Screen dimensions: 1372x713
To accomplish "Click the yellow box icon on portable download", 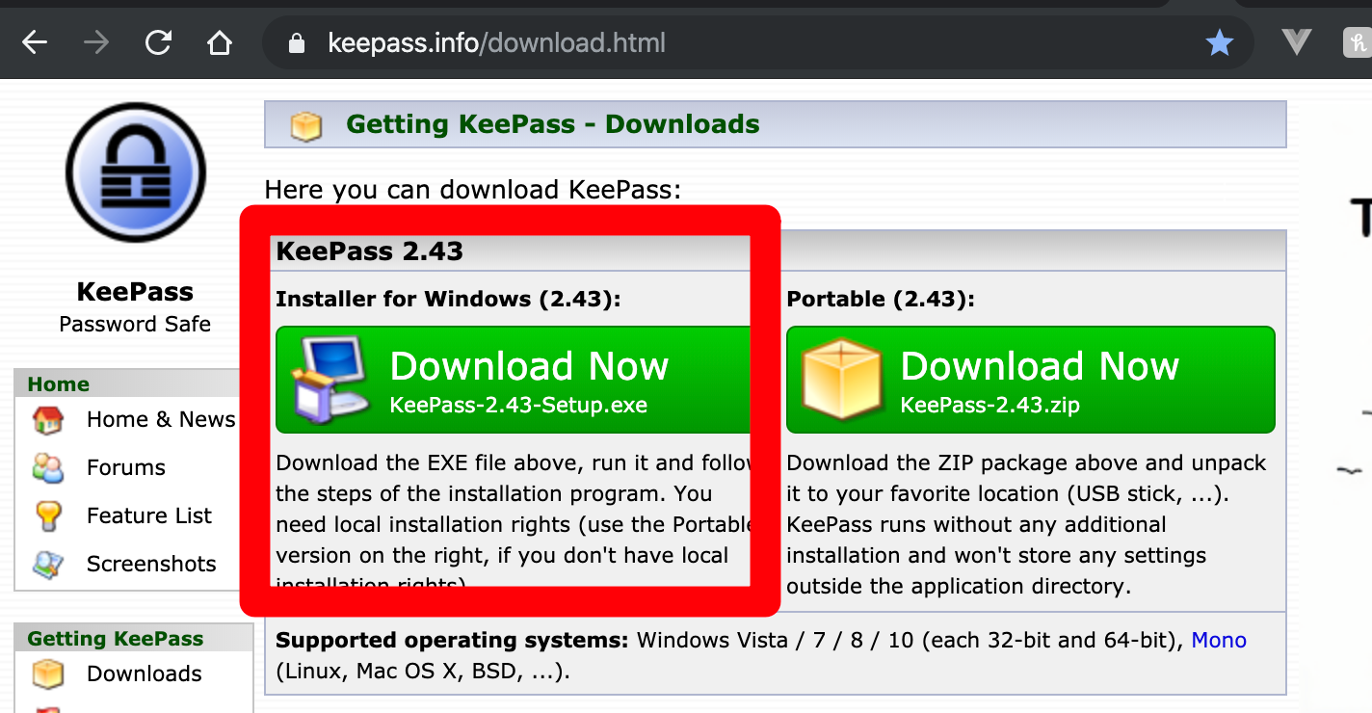I will click(x=843, y=380).
